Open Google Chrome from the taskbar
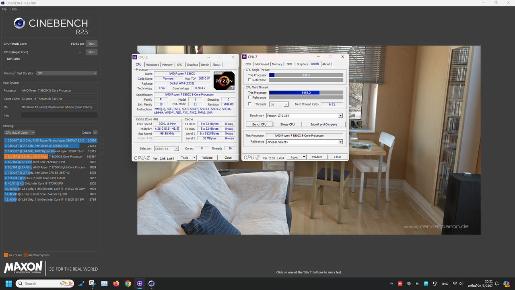The width and height of the screenshot is (515, 290). tap(128, 284)
